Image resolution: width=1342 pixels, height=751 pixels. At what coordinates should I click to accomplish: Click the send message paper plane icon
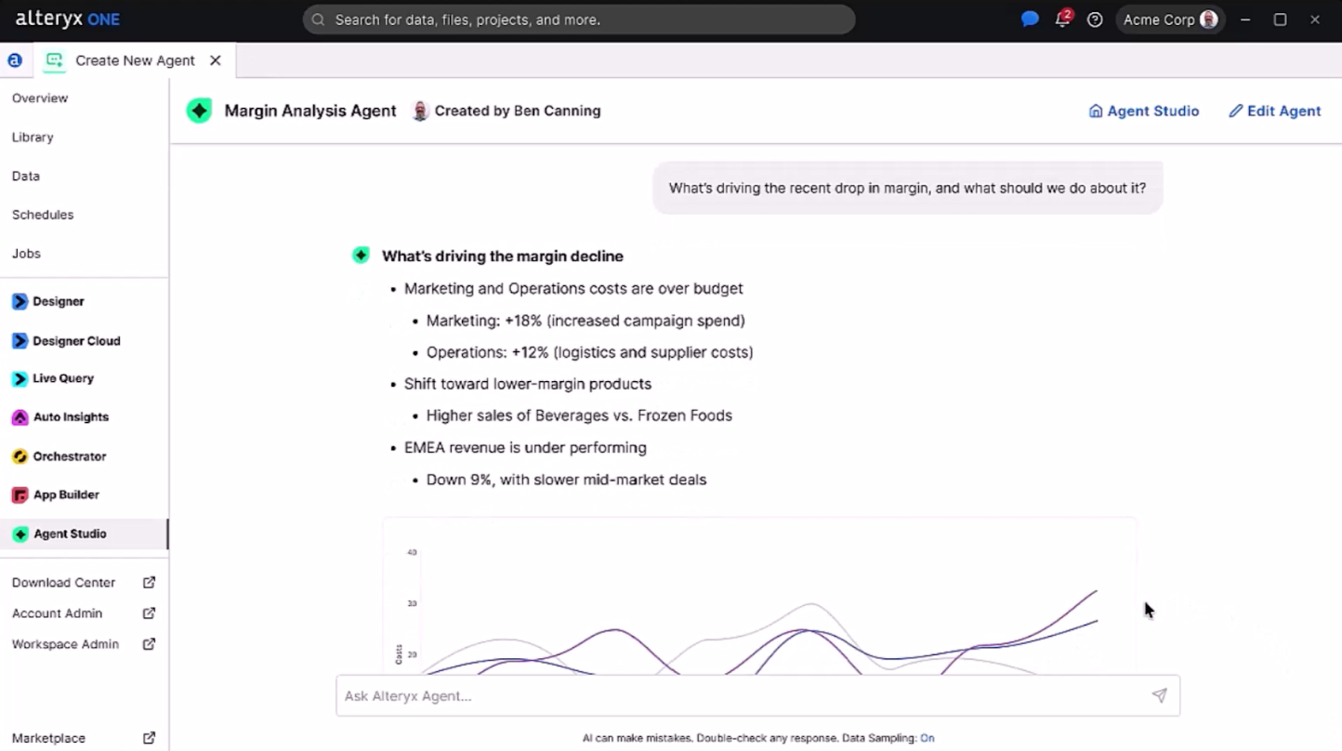[x=1159, y=695]
